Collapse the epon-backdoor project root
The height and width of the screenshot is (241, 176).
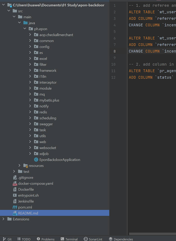3,5
